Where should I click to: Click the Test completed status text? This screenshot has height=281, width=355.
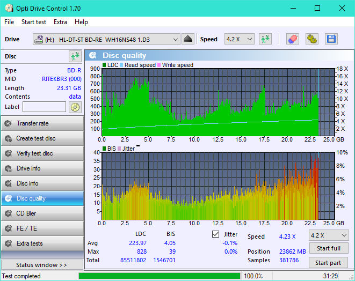(21, 276)
